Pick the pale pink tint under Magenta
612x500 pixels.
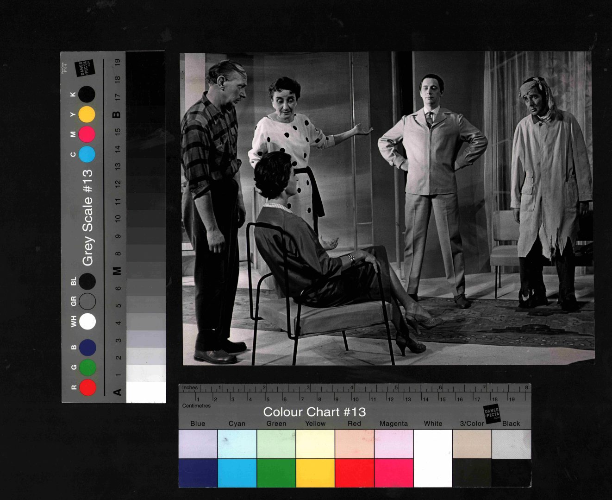click(x=393, y=443)
